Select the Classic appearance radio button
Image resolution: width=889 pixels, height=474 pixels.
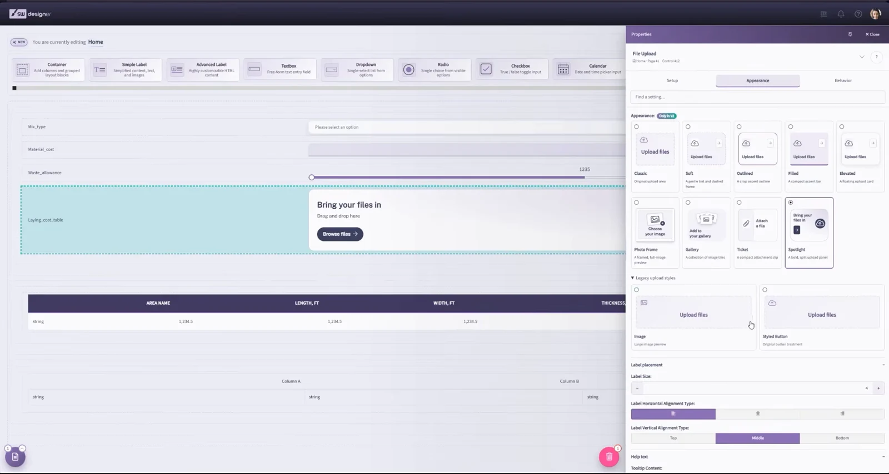(x=637, y=127)
